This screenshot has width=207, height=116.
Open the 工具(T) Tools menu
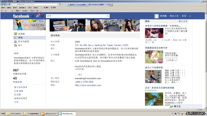tap(30, 8)
